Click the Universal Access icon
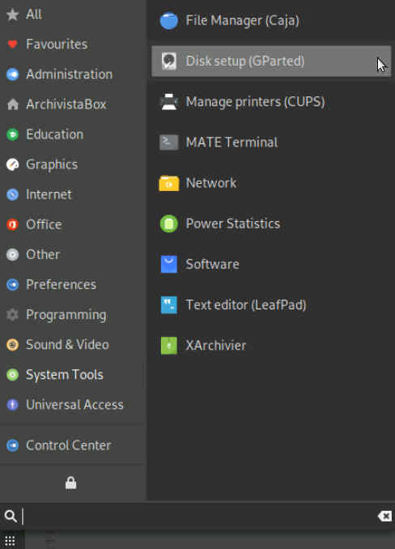 (x=13, y=405)
